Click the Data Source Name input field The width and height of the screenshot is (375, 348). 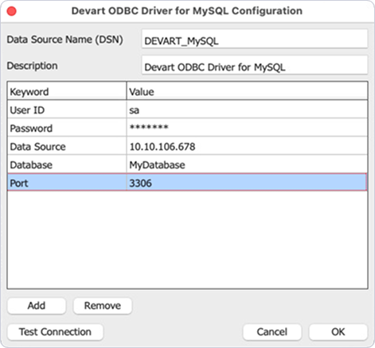click(x=255, y=39)
